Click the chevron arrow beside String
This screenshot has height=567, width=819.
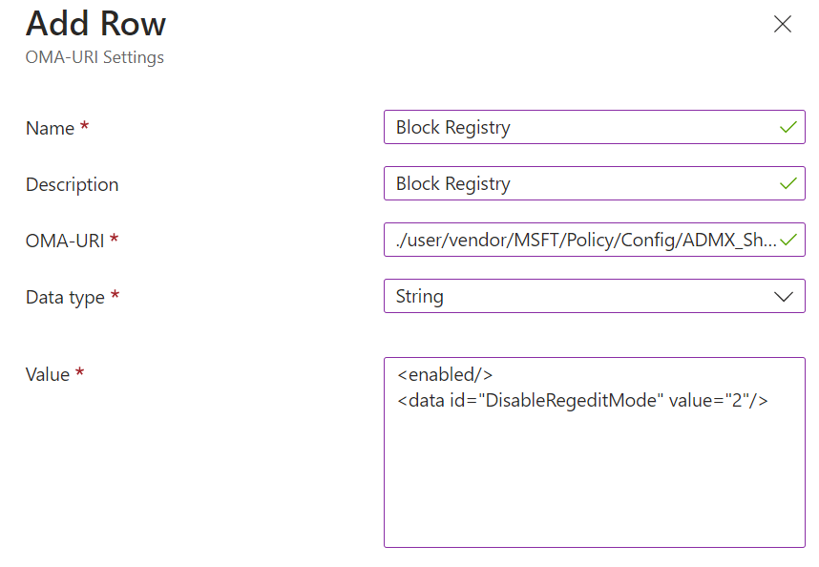(784, 296)
